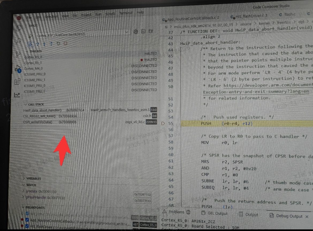Open the Extensions view icon
This screenshot has height=231, width=313.
(x=17, y=81)
